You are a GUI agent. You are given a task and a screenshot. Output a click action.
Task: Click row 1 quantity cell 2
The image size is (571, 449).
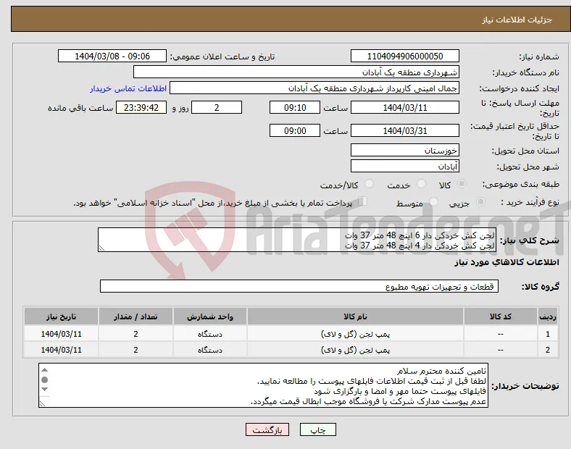click(136, 334)
